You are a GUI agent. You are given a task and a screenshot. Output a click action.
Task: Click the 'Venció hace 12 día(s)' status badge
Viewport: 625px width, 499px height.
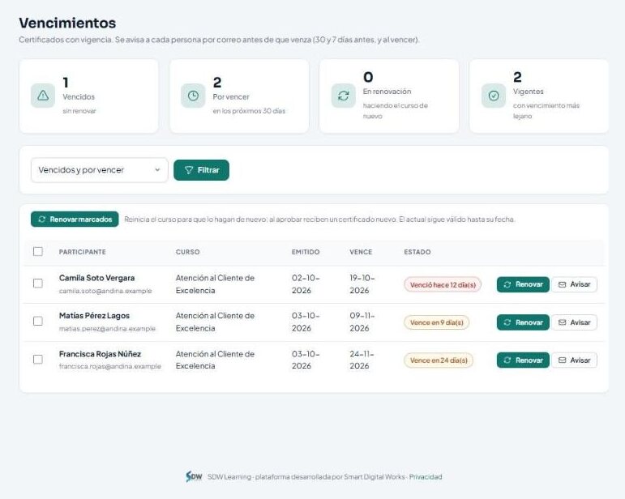click(443, 285)
